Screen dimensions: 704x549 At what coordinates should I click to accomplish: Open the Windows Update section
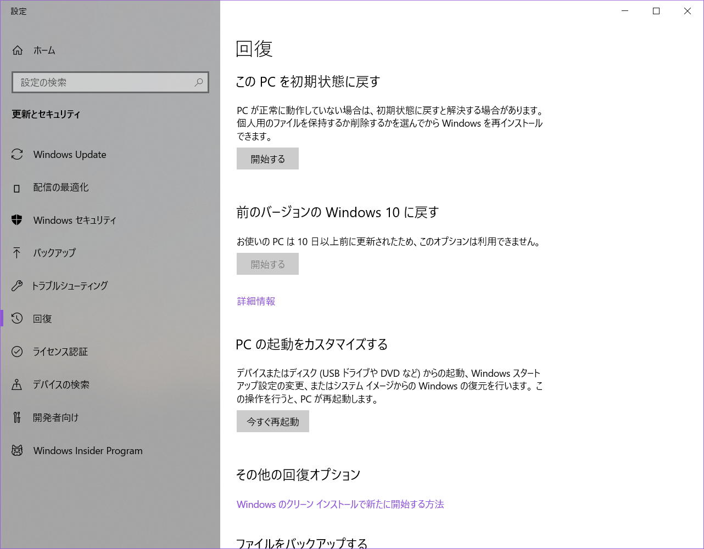(110, 155)
